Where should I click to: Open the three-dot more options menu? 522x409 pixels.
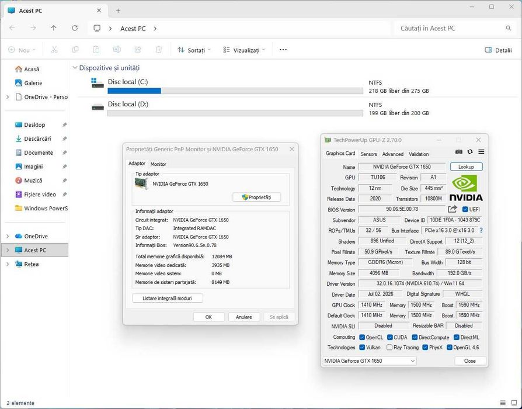tap(283, 50)
